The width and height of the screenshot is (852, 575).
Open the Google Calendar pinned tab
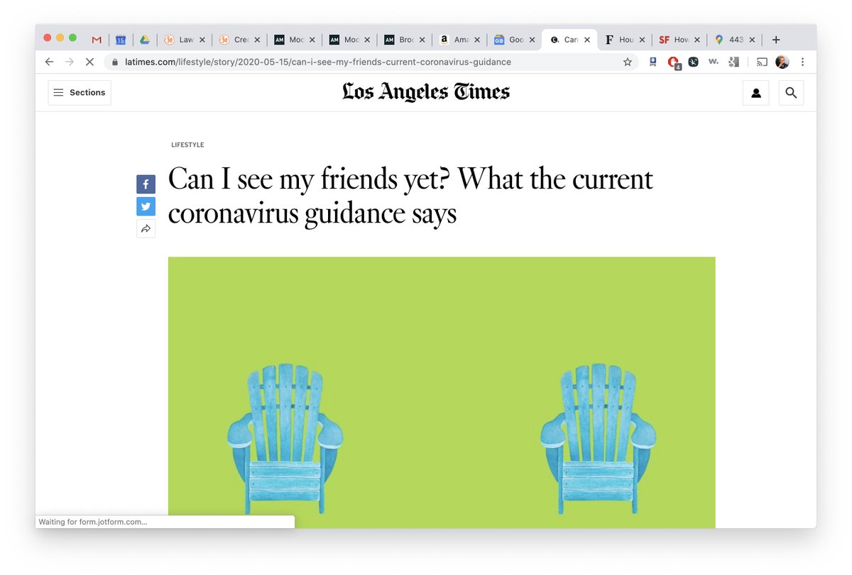[x=121, y=40]
